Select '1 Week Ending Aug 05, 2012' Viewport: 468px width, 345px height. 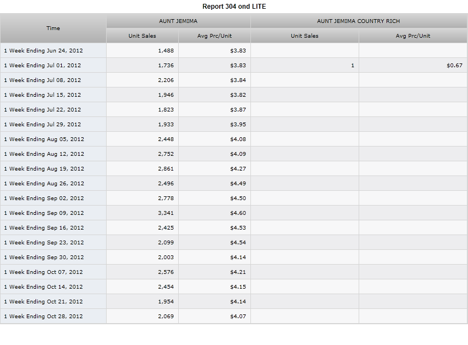click(x=53, y=139)
